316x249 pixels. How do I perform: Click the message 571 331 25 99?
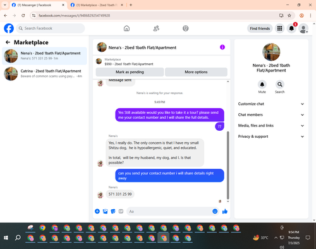click(x=120, y=194)
